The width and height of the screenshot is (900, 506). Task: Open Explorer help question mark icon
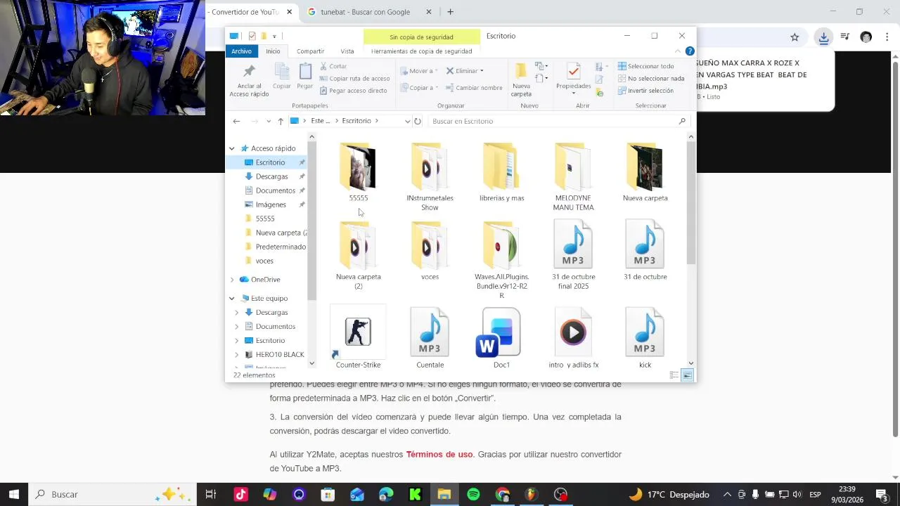(x=690, y=51)
